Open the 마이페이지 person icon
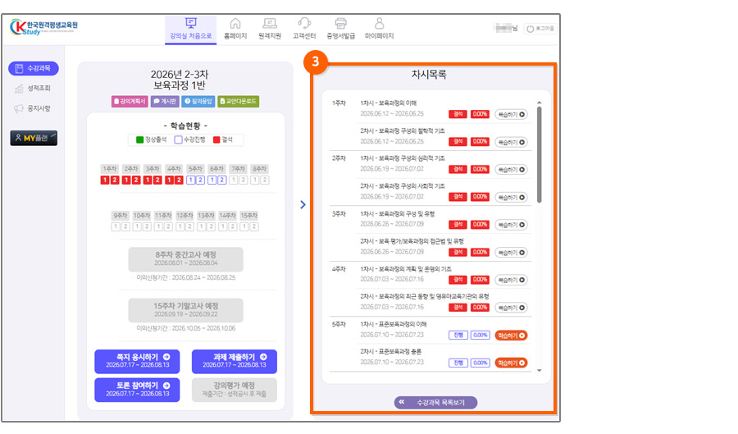Image resolution: width=738 pixels, height=434 pixels. 380,23
